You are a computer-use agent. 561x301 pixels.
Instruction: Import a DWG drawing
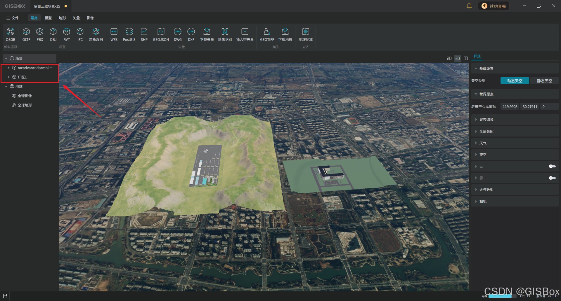(178, 34)
